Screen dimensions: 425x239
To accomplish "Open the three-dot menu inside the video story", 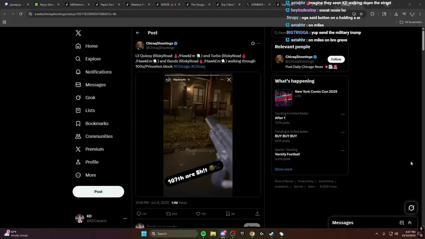I will (222, 80).
